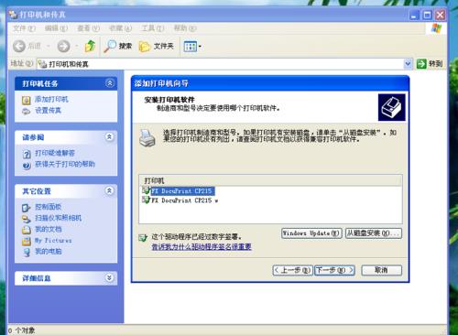This screenshot has height=335, width=458.
Task: Expand the address bar dropdown
Action: click(x=408, y=64)
